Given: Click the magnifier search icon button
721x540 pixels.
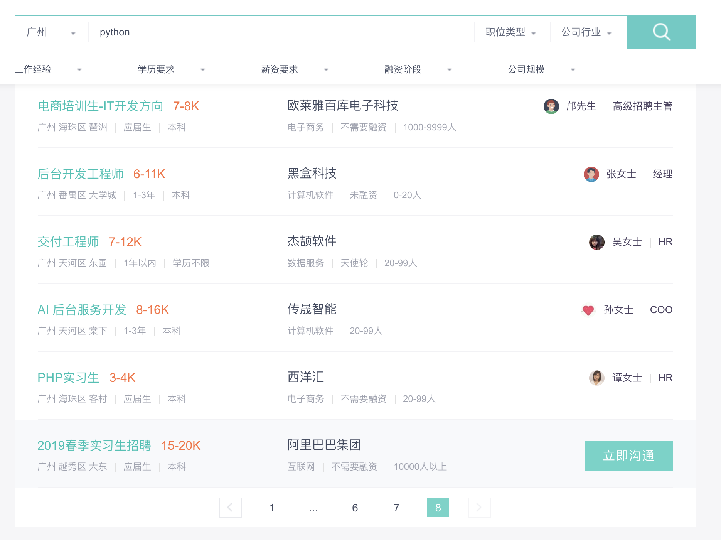Looking at the screenshot, I should pyautogui.click(x=662, y=32).
